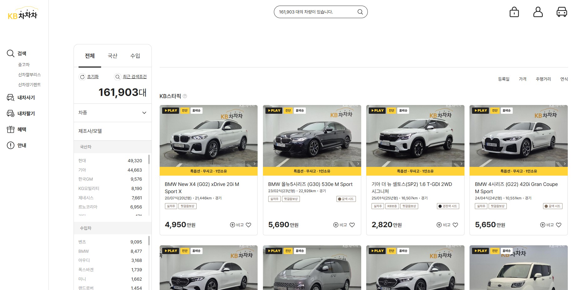Image resolution: width=575 pixels, height=290 pixels.
Task: Filter by BMW manufacturer
Action: point(110,251)
